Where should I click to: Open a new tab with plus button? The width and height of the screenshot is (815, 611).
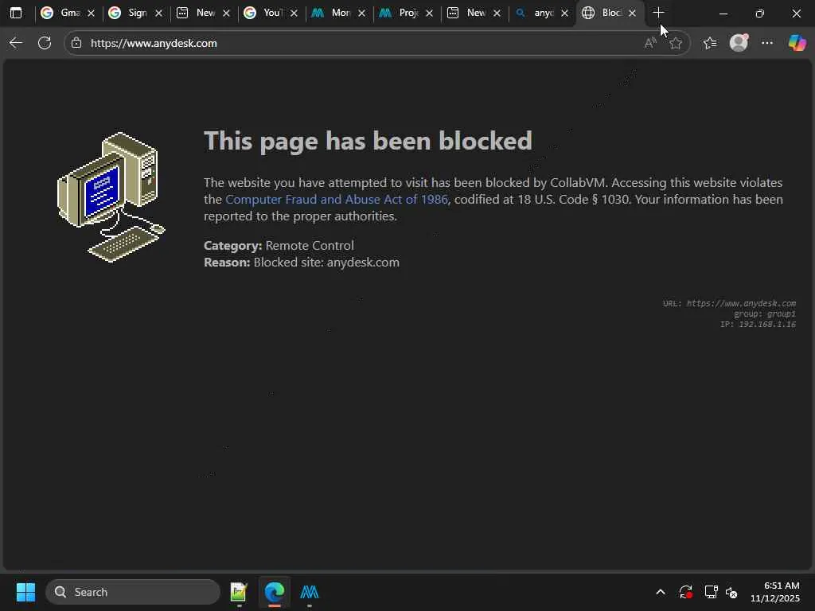(658, 13)
